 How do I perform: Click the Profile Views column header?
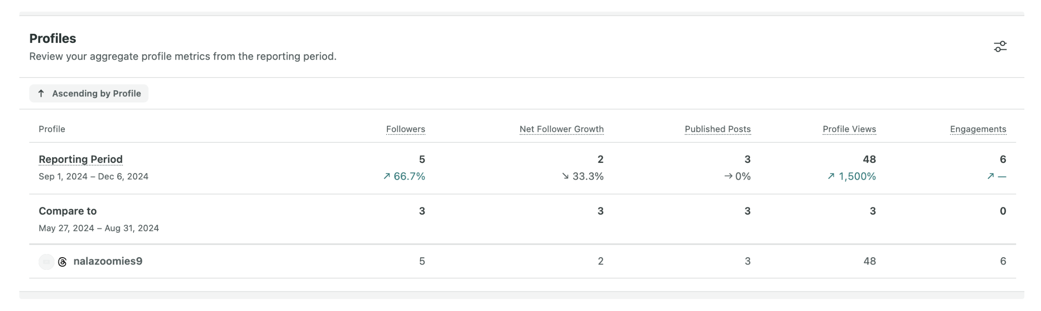pyautogui.click(x=849, y=129)
